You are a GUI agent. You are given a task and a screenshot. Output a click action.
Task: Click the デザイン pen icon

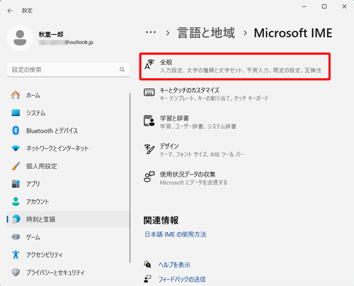tap(149, 149)
